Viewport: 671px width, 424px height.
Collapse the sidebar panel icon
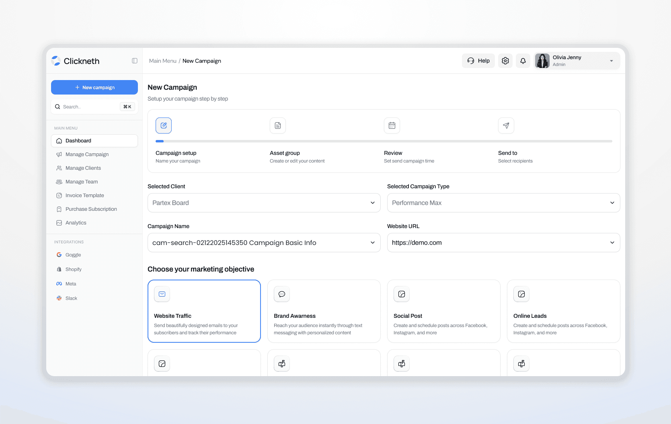point(135,61)
